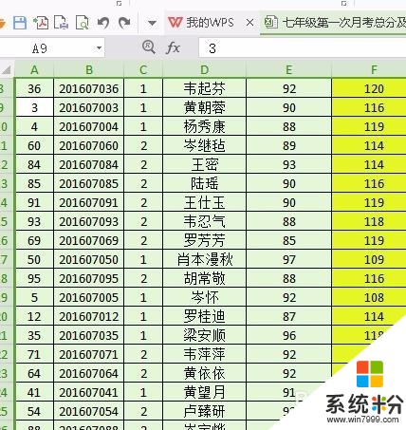Viewport: 406px width, 430px height.
Task: Click cell containing 201607060
Action: 89,145
